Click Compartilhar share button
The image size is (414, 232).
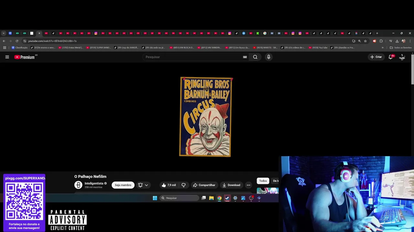pos(204,185)
